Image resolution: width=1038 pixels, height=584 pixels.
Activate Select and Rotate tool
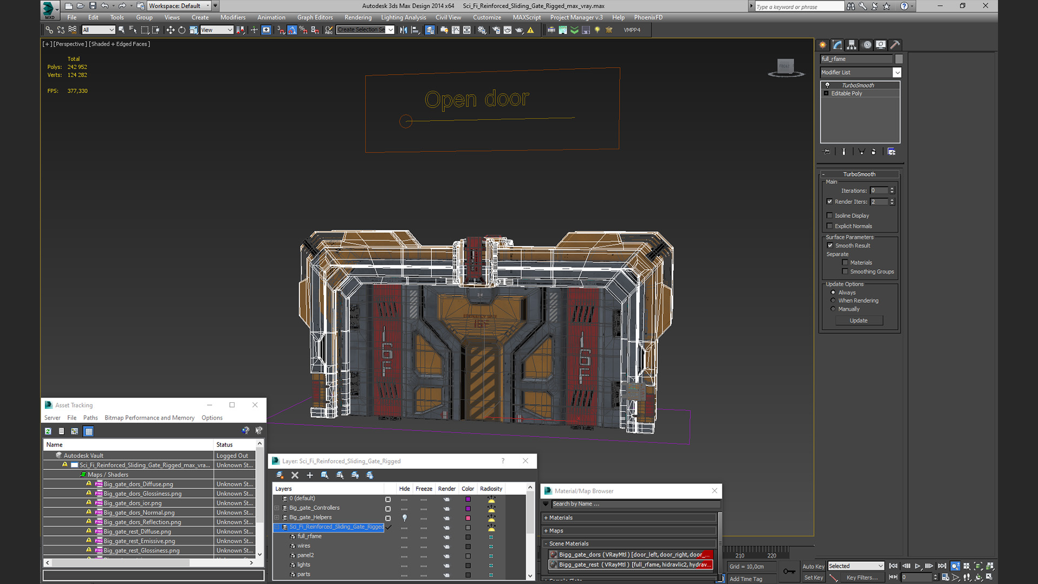pyautogui.click(x=182, y=30)
